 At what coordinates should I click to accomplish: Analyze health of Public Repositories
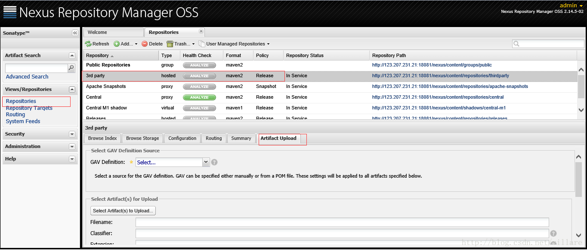point(199,65)
